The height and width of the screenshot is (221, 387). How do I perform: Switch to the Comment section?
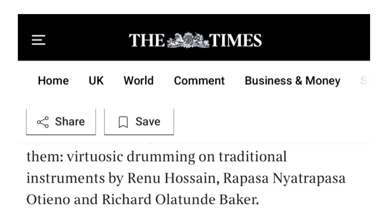(199, 81)
